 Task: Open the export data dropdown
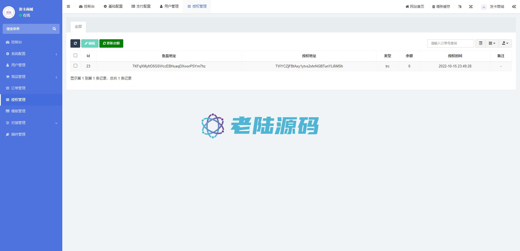click(505, 43)
